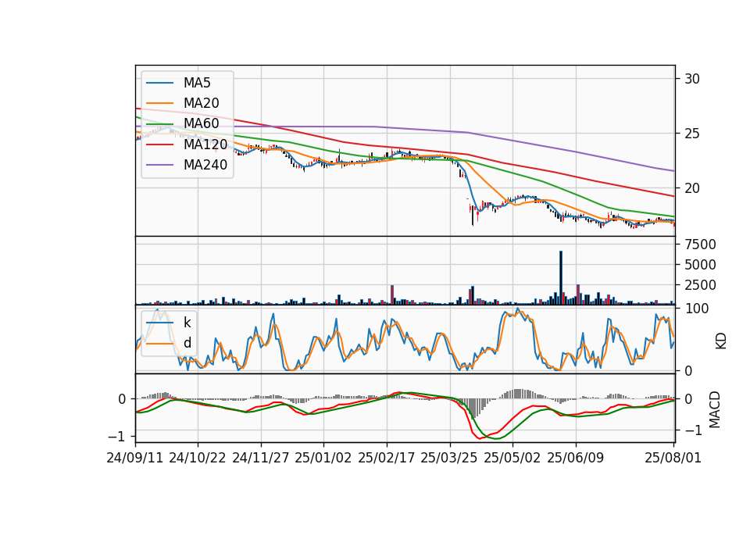This screenshot has height=539, width=750.
Task: Click the MA20 legend entry
Action: tap(183, 103)
